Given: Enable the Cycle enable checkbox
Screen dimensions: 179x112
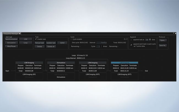Looking at the screenshot, I should (71, 39).
